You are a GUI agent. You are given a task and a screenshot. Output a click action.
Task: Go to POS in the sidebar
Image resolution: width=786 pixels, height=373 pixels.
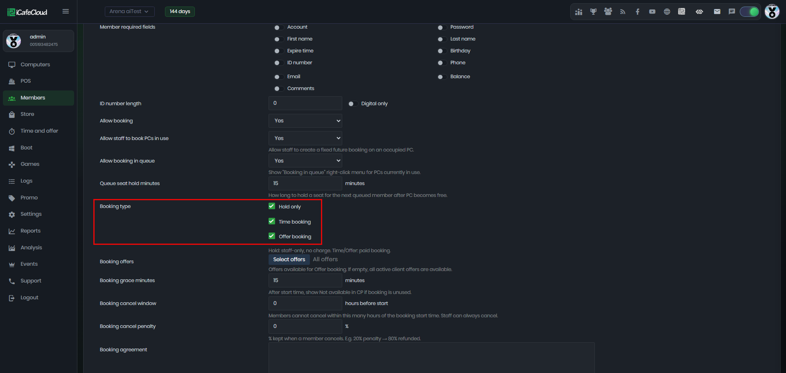(38, 81)
